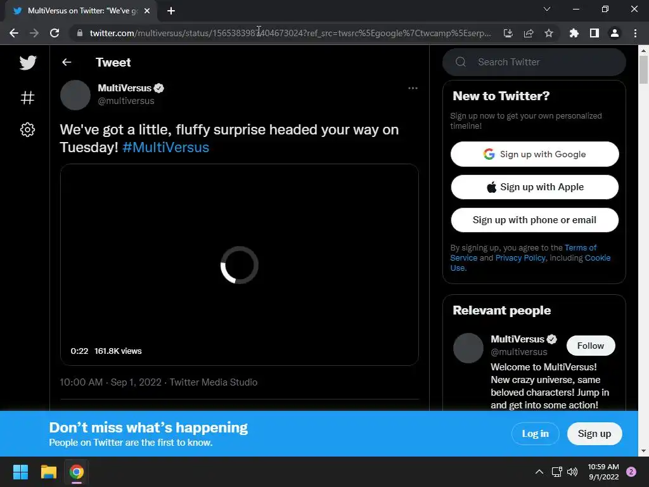Go back using the Tweet arrow
649x487 pixels.
[67, 62]
